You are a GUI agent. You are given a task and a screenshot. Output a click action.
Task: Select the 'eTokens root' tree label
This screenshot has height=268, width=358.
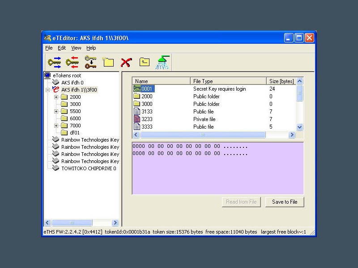67,75
